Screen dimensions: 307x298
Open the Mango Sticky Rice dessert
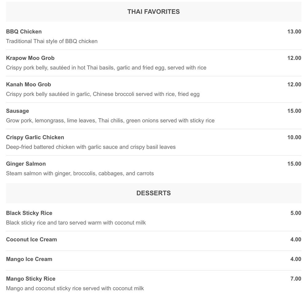coord(31,279)
